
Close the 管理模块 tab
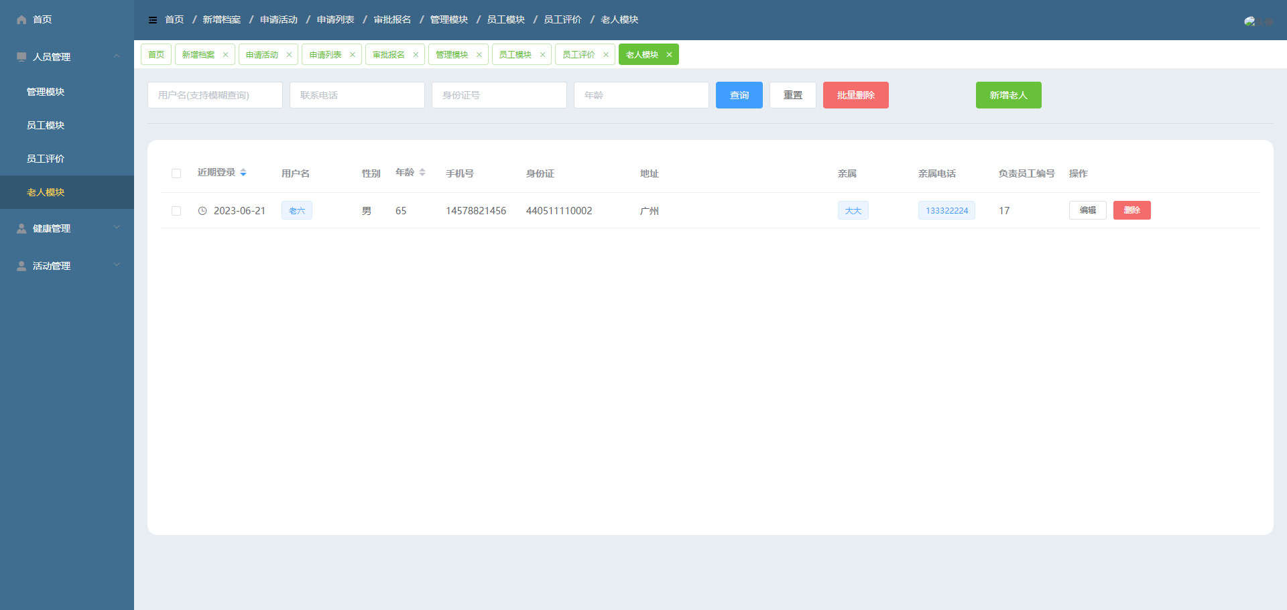(x=479, y=55)
